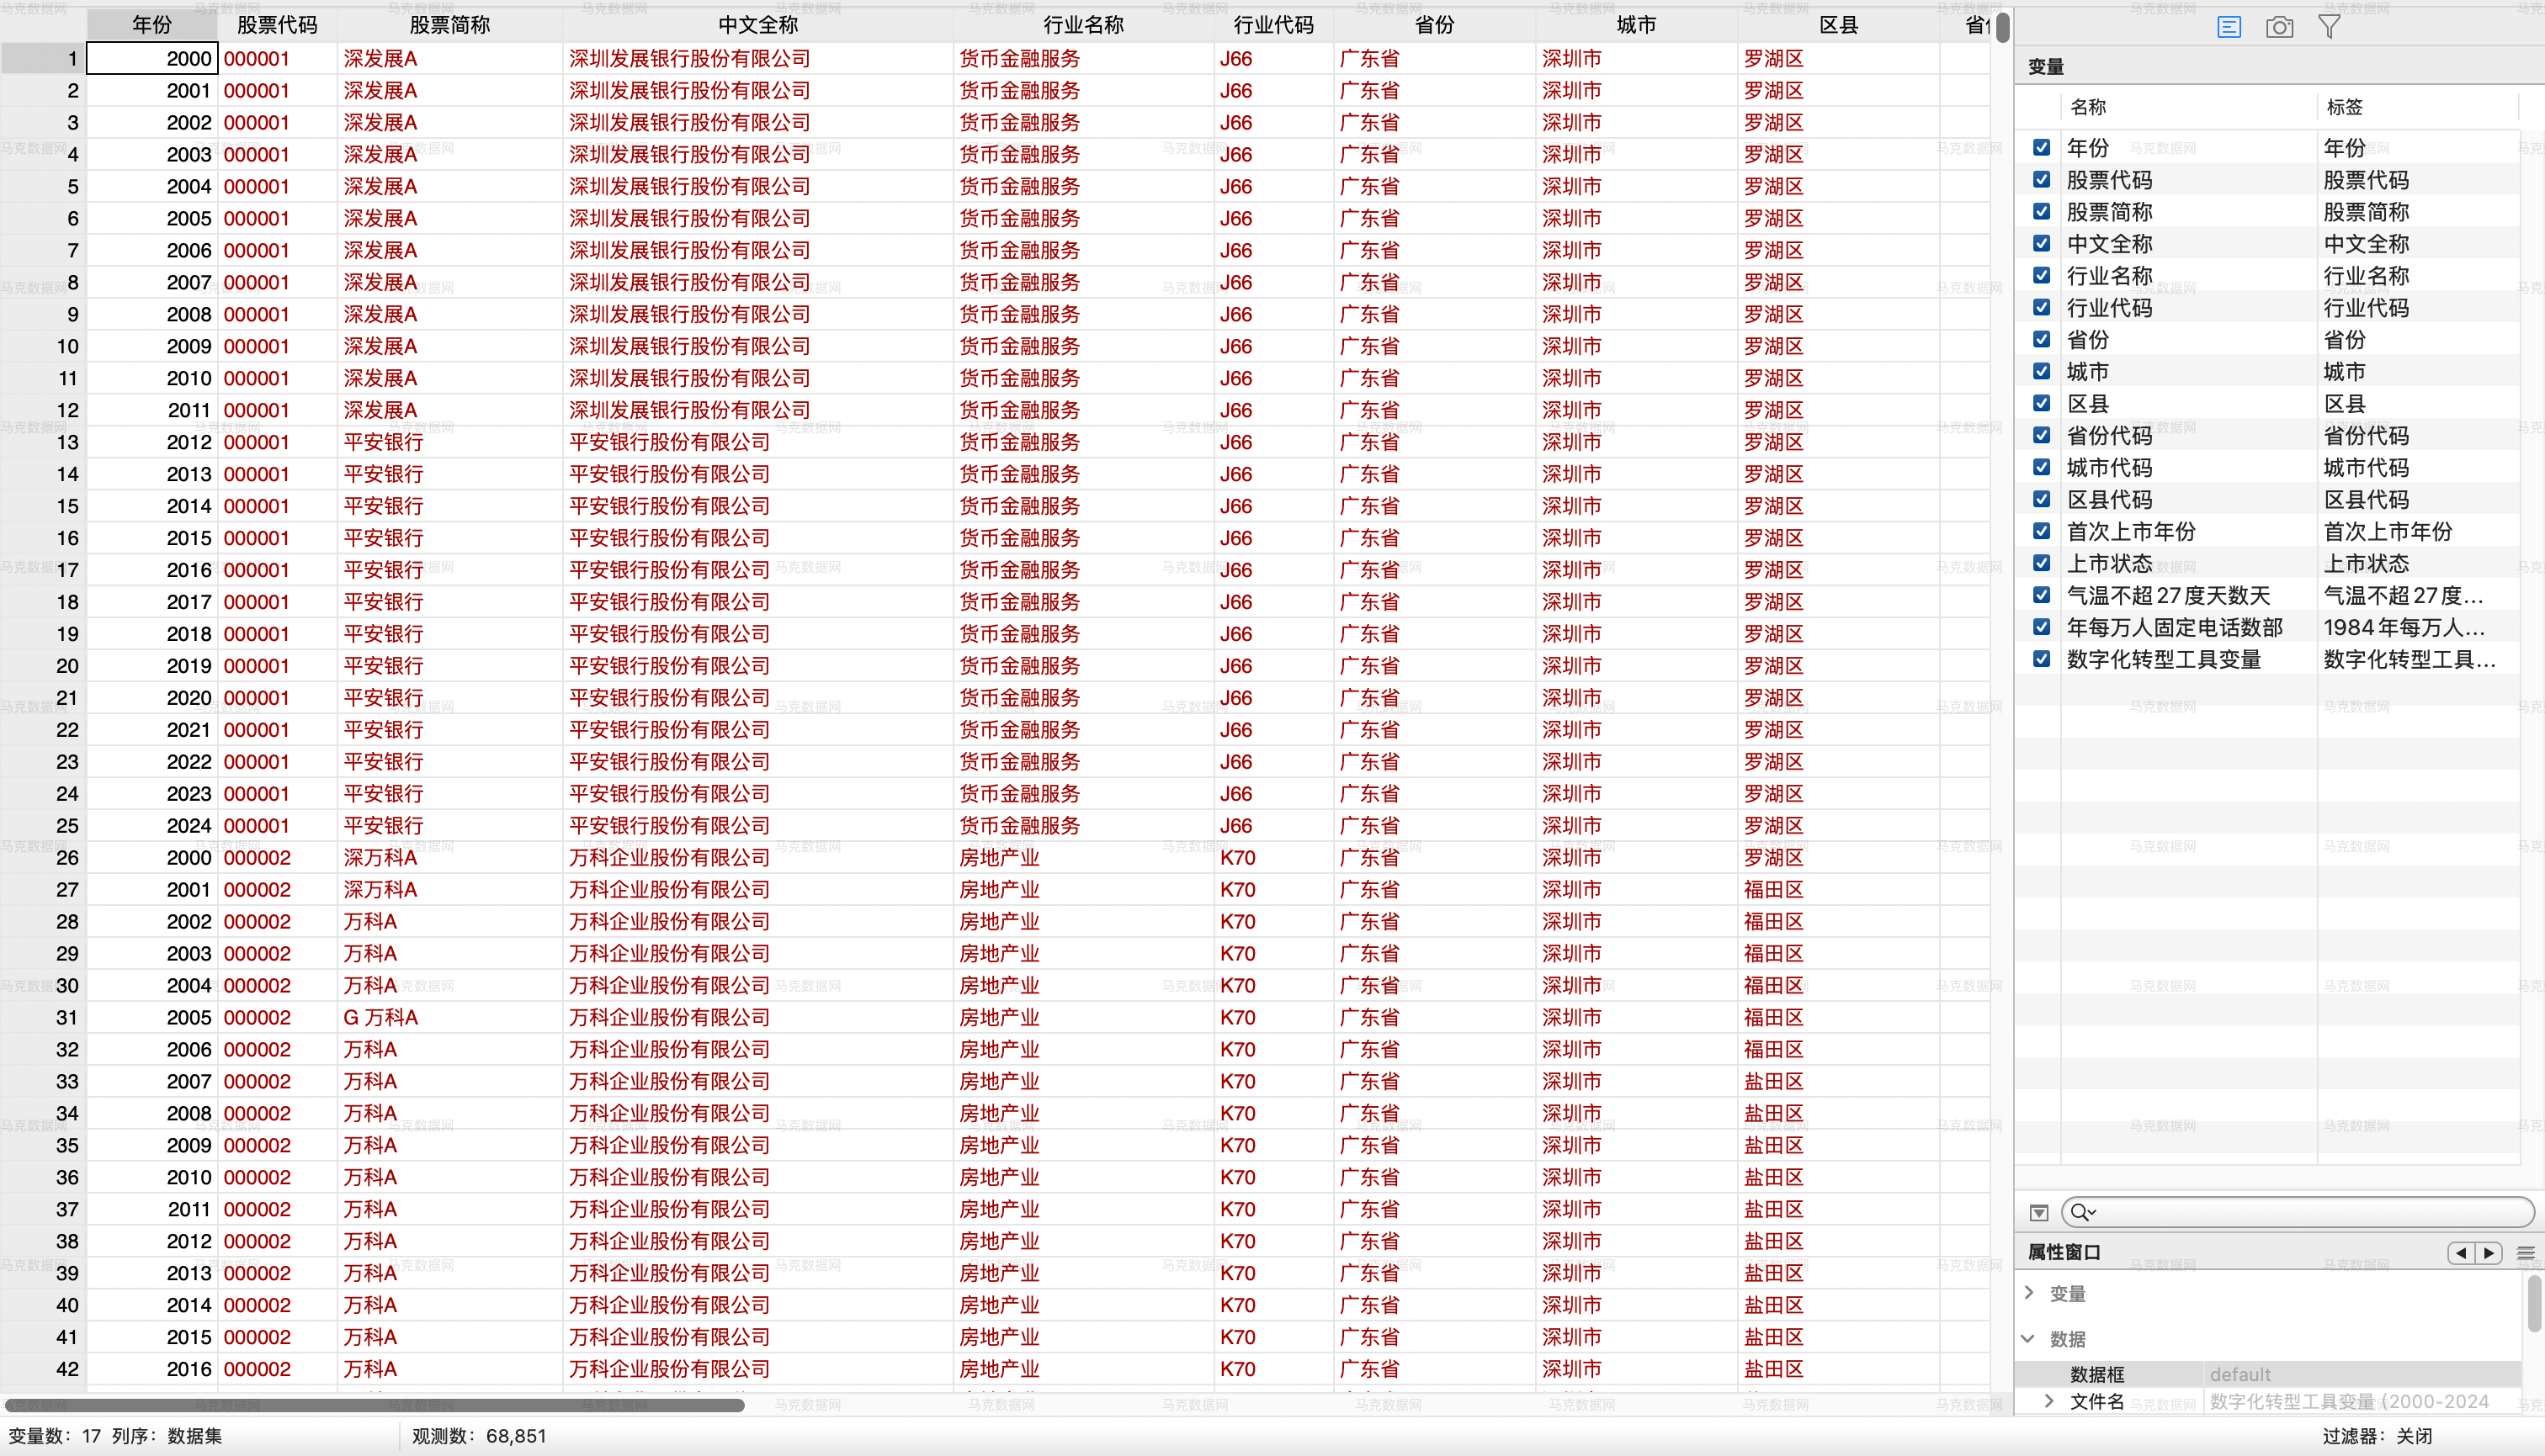2545x1456 pixels.
Task: Expand the 文件名 property row
Action: (2048, 1401)
